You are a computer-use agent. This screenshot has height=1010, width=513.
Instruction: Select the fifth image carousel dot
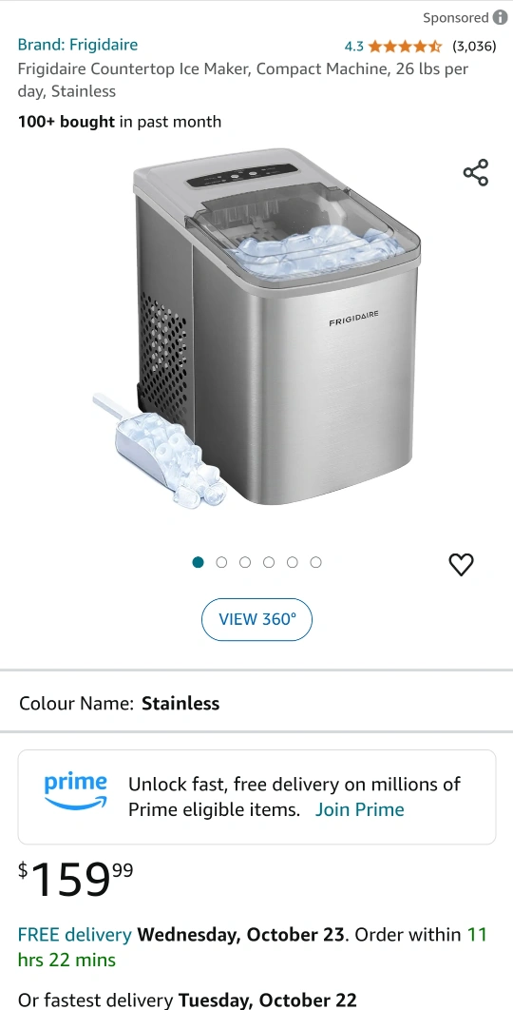293,562
